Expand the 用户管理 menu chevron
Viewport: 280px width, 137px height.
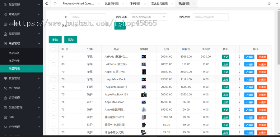39,88
